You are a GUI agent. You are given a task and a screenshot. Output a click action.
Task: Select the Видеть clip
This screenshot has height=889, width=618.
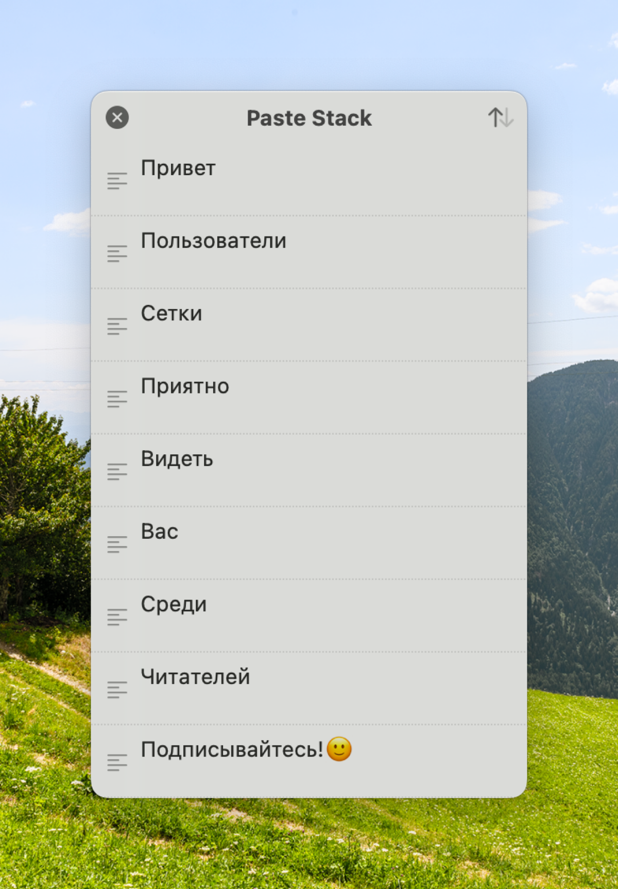[x=309, y=470]
